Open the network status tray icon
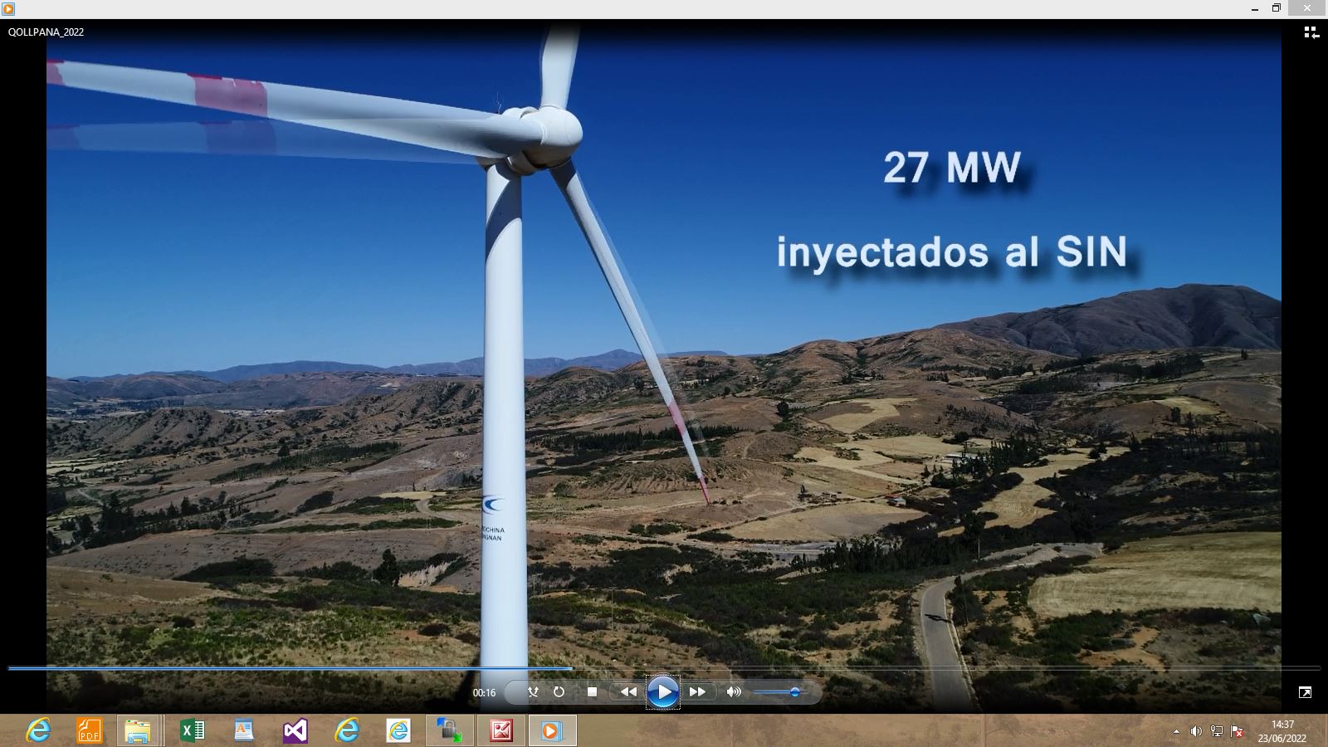Viewport: 1328px width, 747px height. click(x=1217, y=731)
